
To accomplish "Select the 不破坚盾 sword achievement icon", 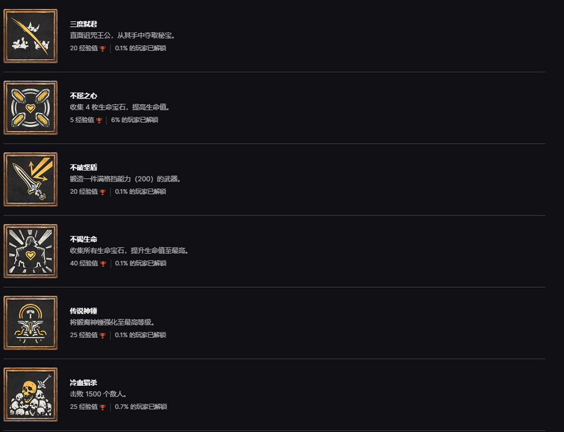I will click(30, 179).
